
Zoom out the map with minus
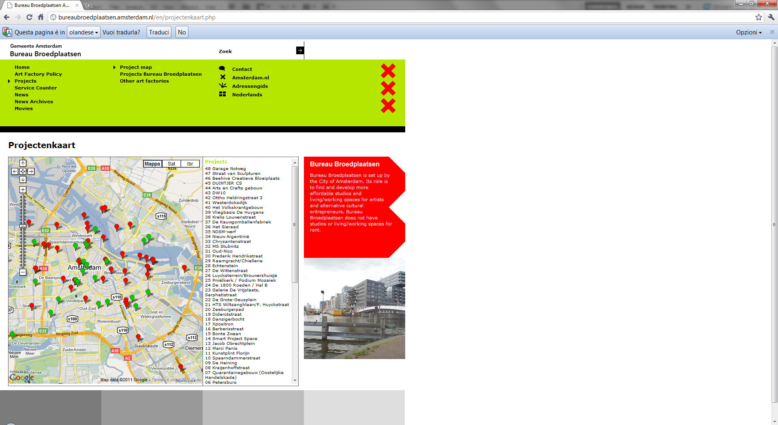(23, 272)
